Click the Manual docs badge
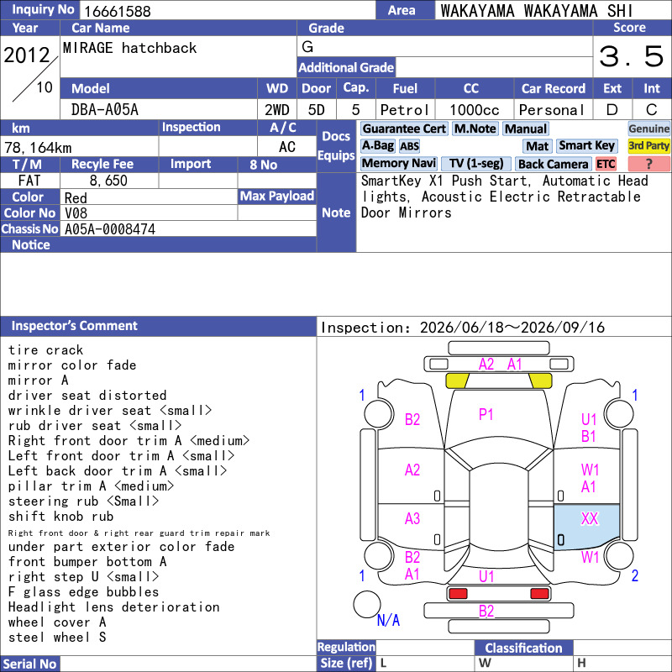The width and height of the screenshot is (672, 672). (x=526, y=129)
